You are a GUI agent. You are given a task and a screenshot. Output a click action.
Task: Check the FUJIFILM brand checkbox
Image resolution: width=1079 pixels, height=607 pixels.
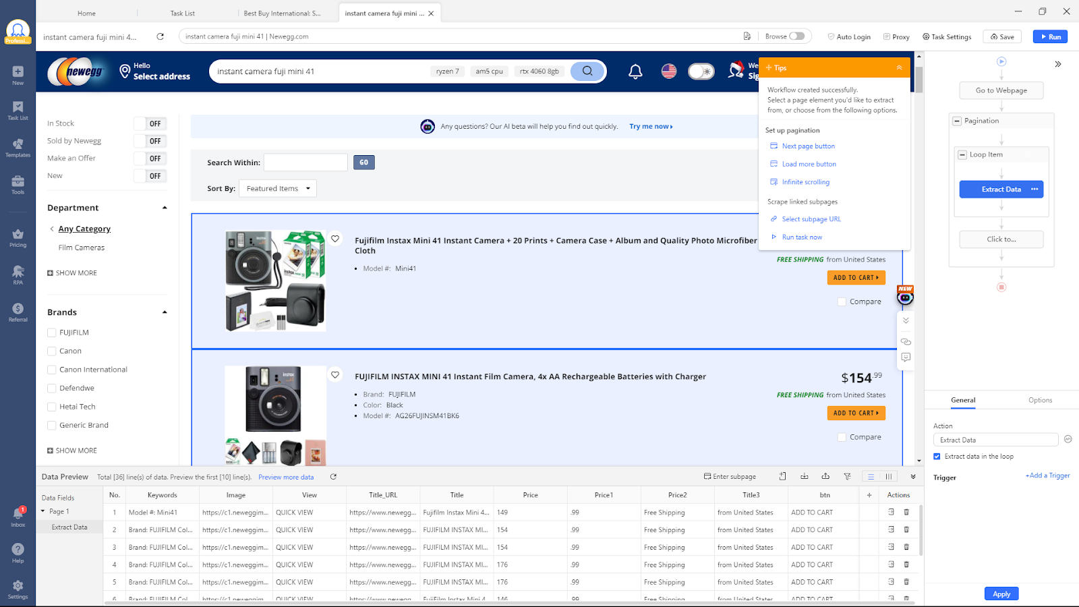point(51,332)
